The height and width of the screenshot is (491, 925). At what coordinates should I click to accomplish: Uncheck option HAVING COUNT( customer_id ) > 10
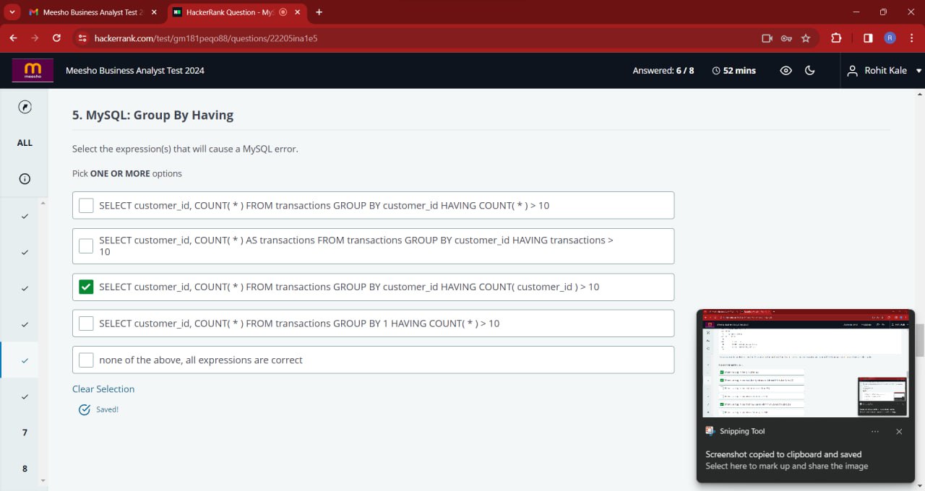[86, 287]
